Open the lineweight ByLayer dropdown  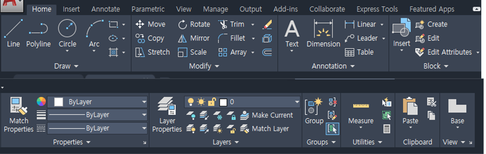point(97,115)
